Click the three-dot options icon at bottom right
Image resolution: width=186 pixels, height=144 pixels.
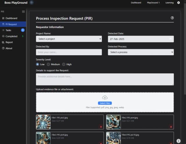click(178, 141)
